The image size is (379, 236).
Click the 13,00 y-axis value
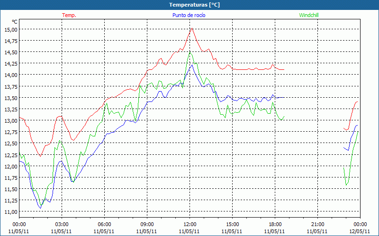(x=11, y=120)
